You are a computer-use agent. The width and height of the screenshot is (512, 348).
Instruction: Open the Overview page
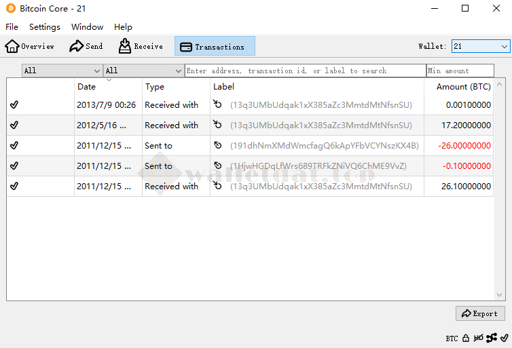[30, 46]
